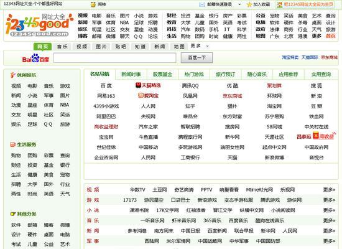Open 17K文学网 in the 小说 row
342x249 pixels.
tap(167, 210)
